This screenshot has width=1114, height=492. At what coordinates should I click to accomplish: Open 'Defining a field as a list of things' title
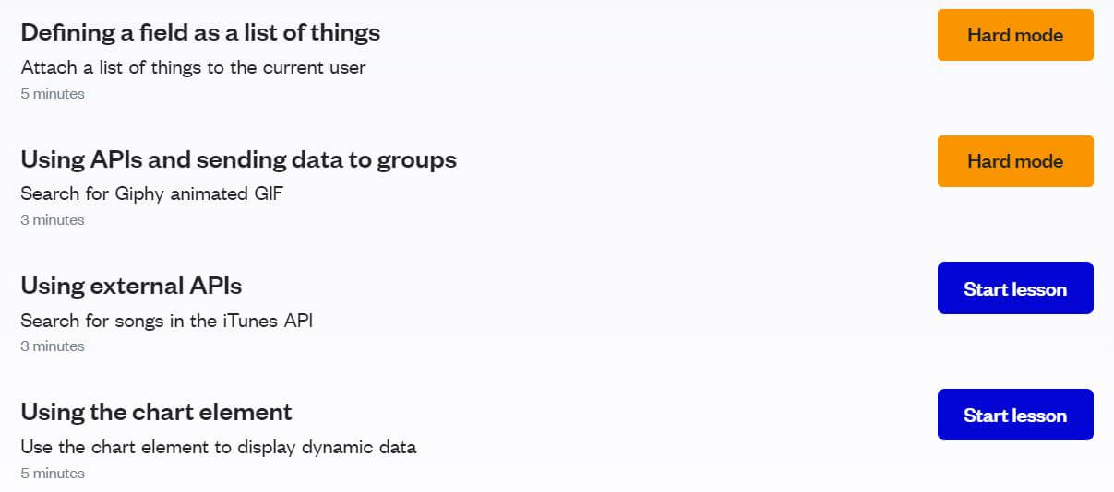coord(200,32)
